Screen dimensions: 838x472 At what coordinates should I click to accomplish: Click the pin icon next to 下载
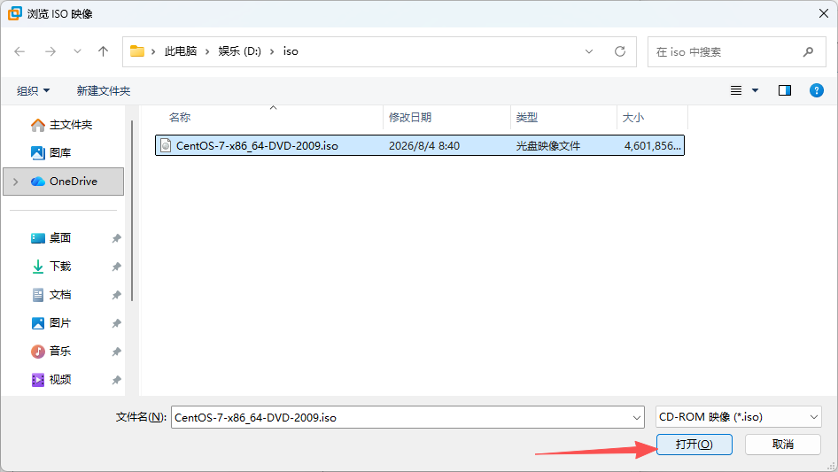pyautogui.click(x=116, y=267)
